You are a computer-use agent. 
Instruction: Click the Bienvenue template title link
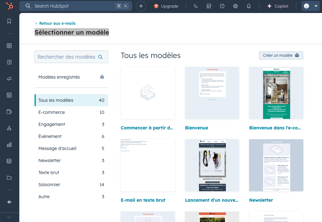coord(196,128)
